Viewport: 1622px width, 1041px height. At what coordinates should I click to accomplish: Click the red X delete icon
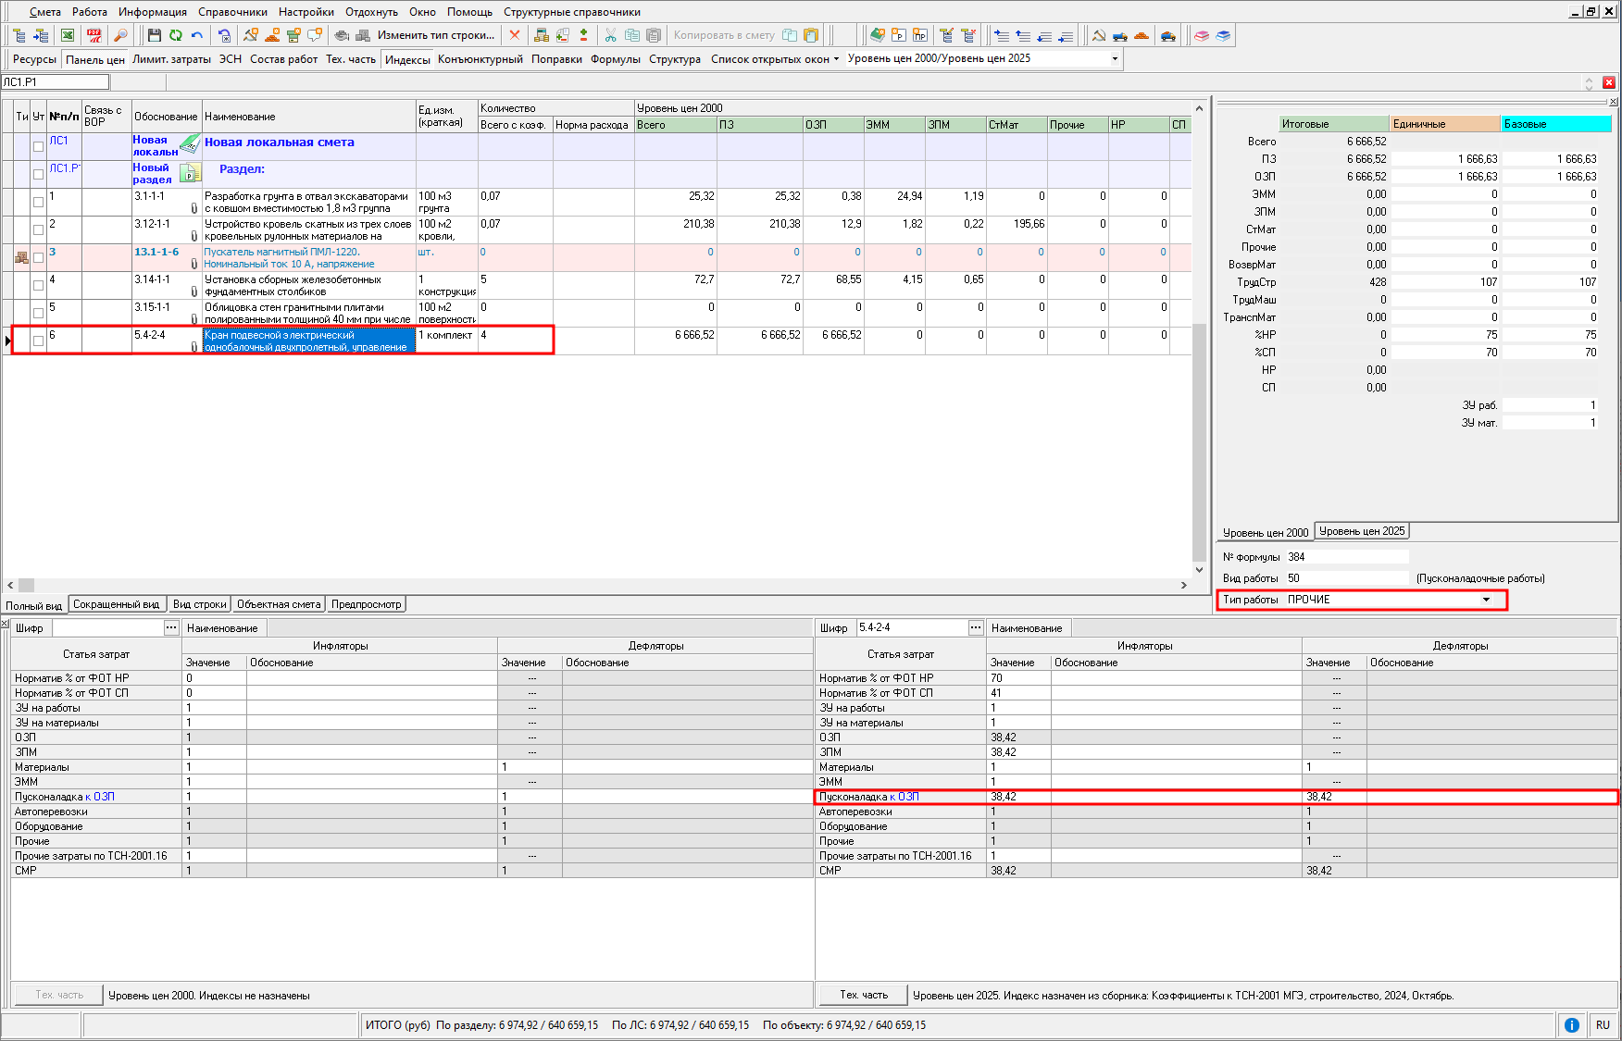click(515, 35)
